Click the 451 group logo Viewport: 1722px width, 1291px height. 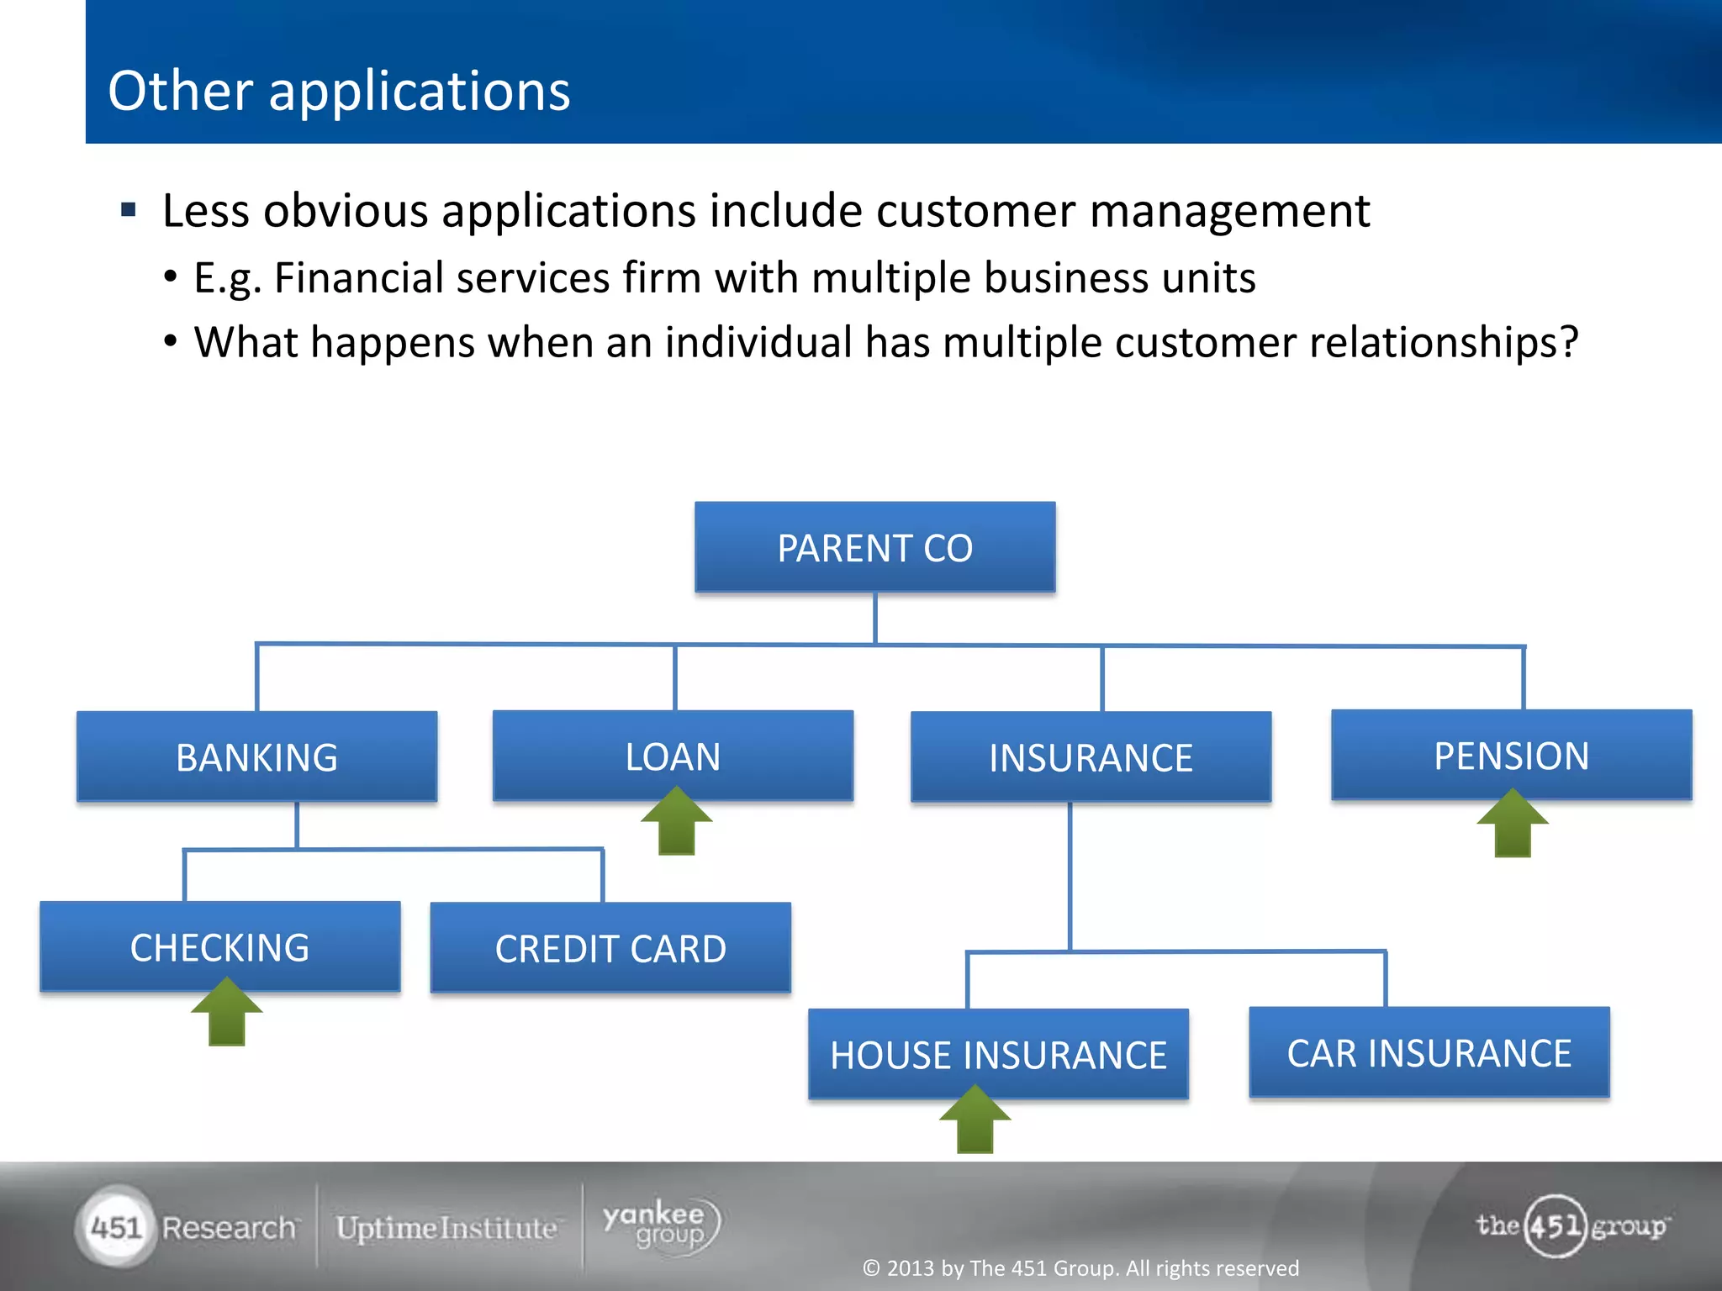point(1571,1225)
